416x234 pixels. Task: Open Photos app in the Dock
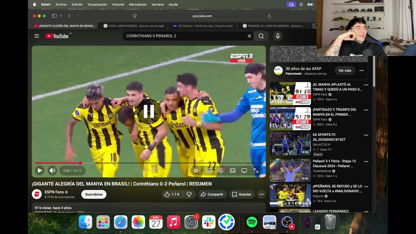[138, 222]
